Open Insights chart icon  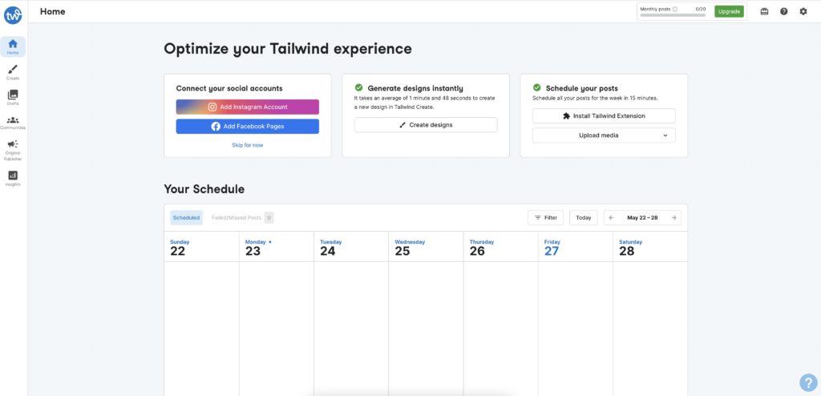point(13,176)
